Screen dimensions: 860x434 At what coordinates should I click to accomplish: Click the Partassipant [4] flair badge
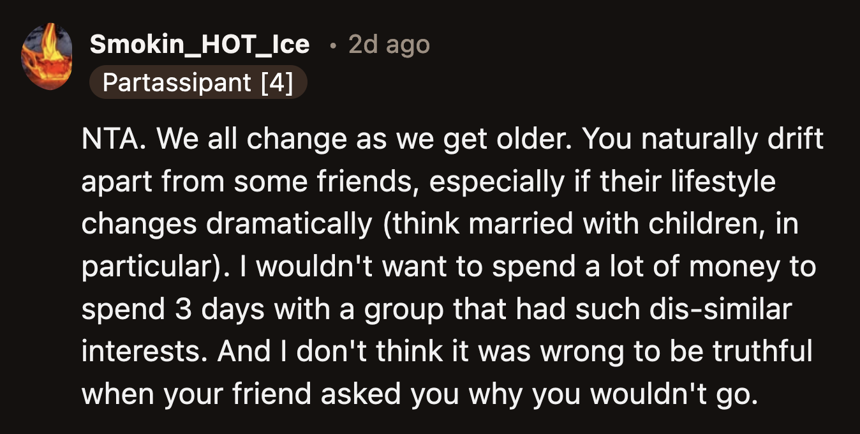point(198,82)
